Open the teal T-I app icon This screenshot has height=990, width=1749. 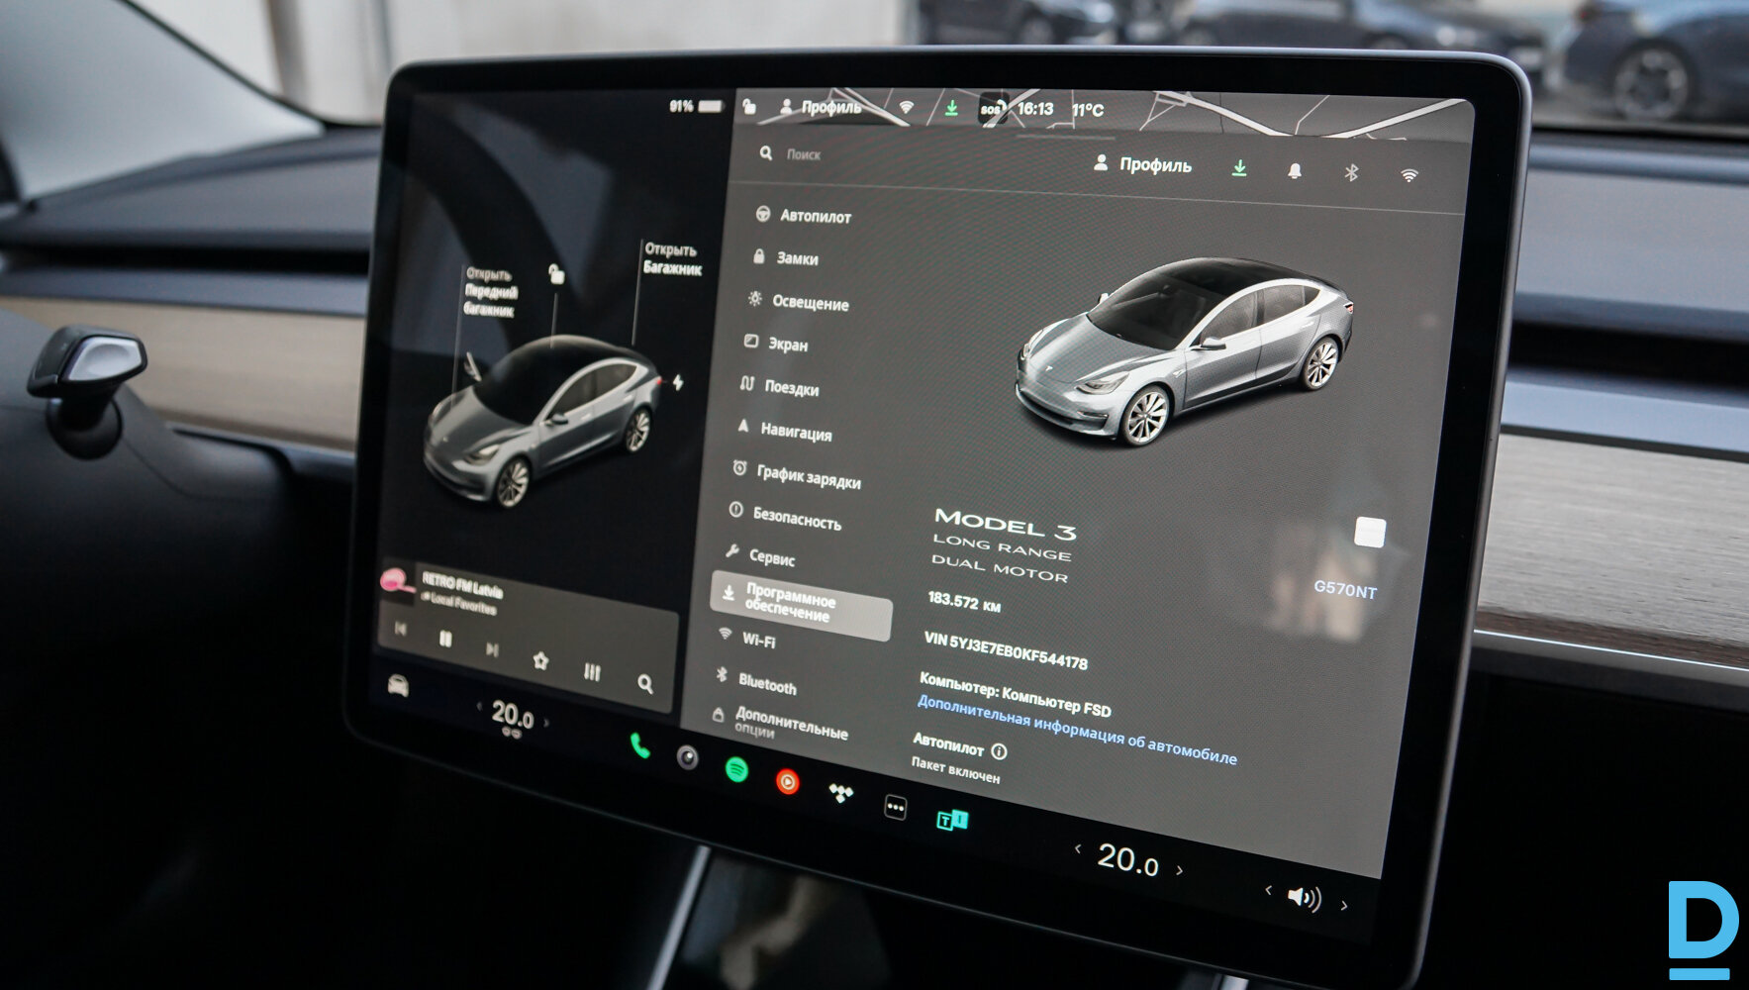[x=952, y=821]
